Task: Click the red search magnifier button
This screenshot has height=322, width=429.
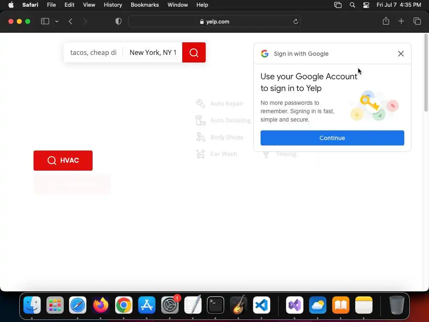Action: (194, 52)
